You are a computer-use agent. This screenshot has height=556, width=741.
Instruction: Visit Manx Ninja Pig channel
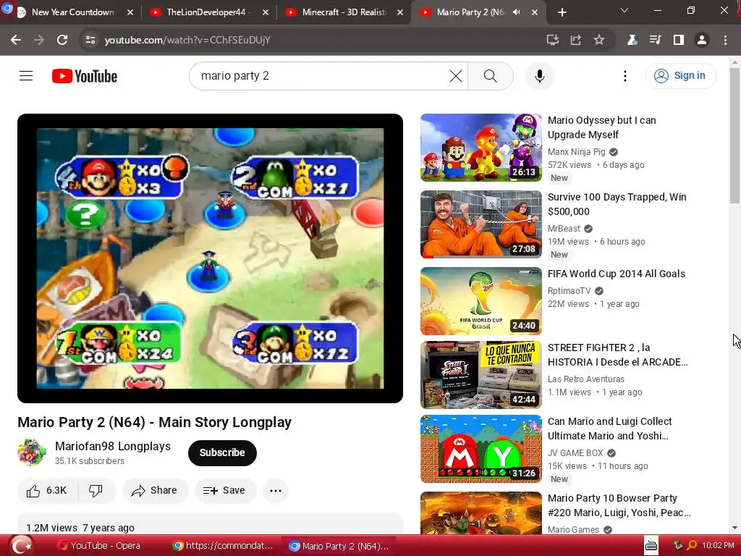click(x=576, y=152)
